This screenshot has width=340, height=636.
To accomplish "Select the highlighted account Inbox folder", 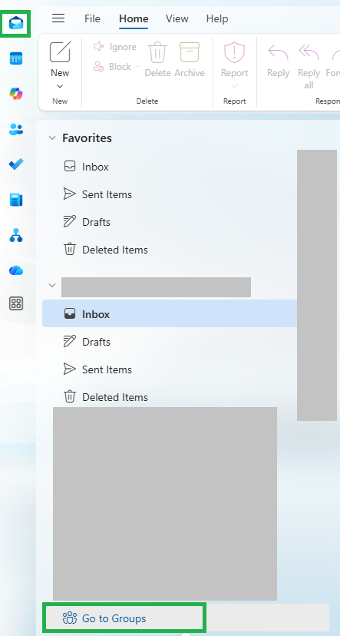I will coord(170,313).
